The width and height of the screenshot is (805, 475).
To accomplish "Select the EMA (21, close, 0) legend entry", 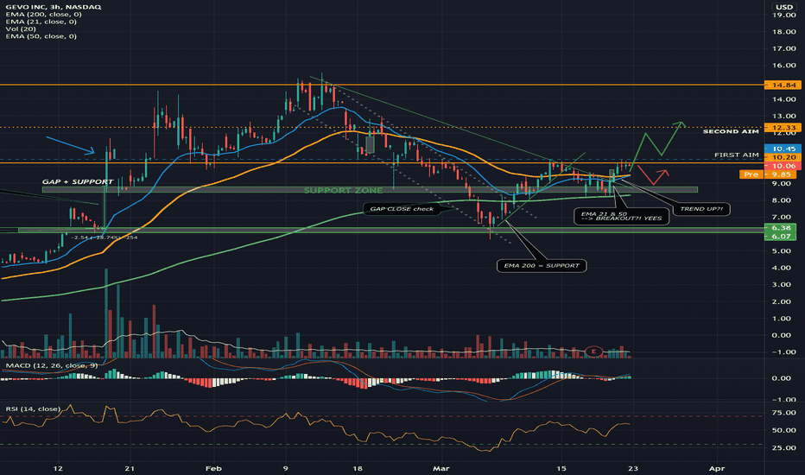I will pyautogui.click(x=41, y=22).
